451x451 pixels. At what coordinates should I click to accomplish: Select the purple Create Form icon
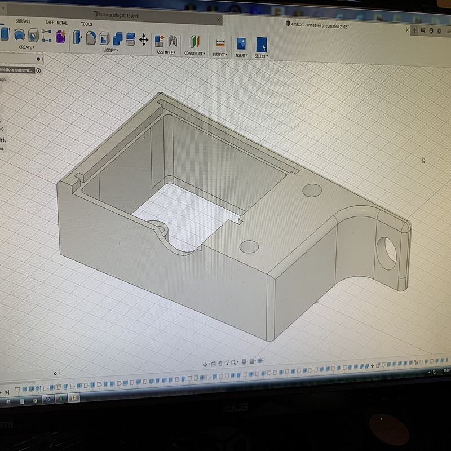coord(61,37)
